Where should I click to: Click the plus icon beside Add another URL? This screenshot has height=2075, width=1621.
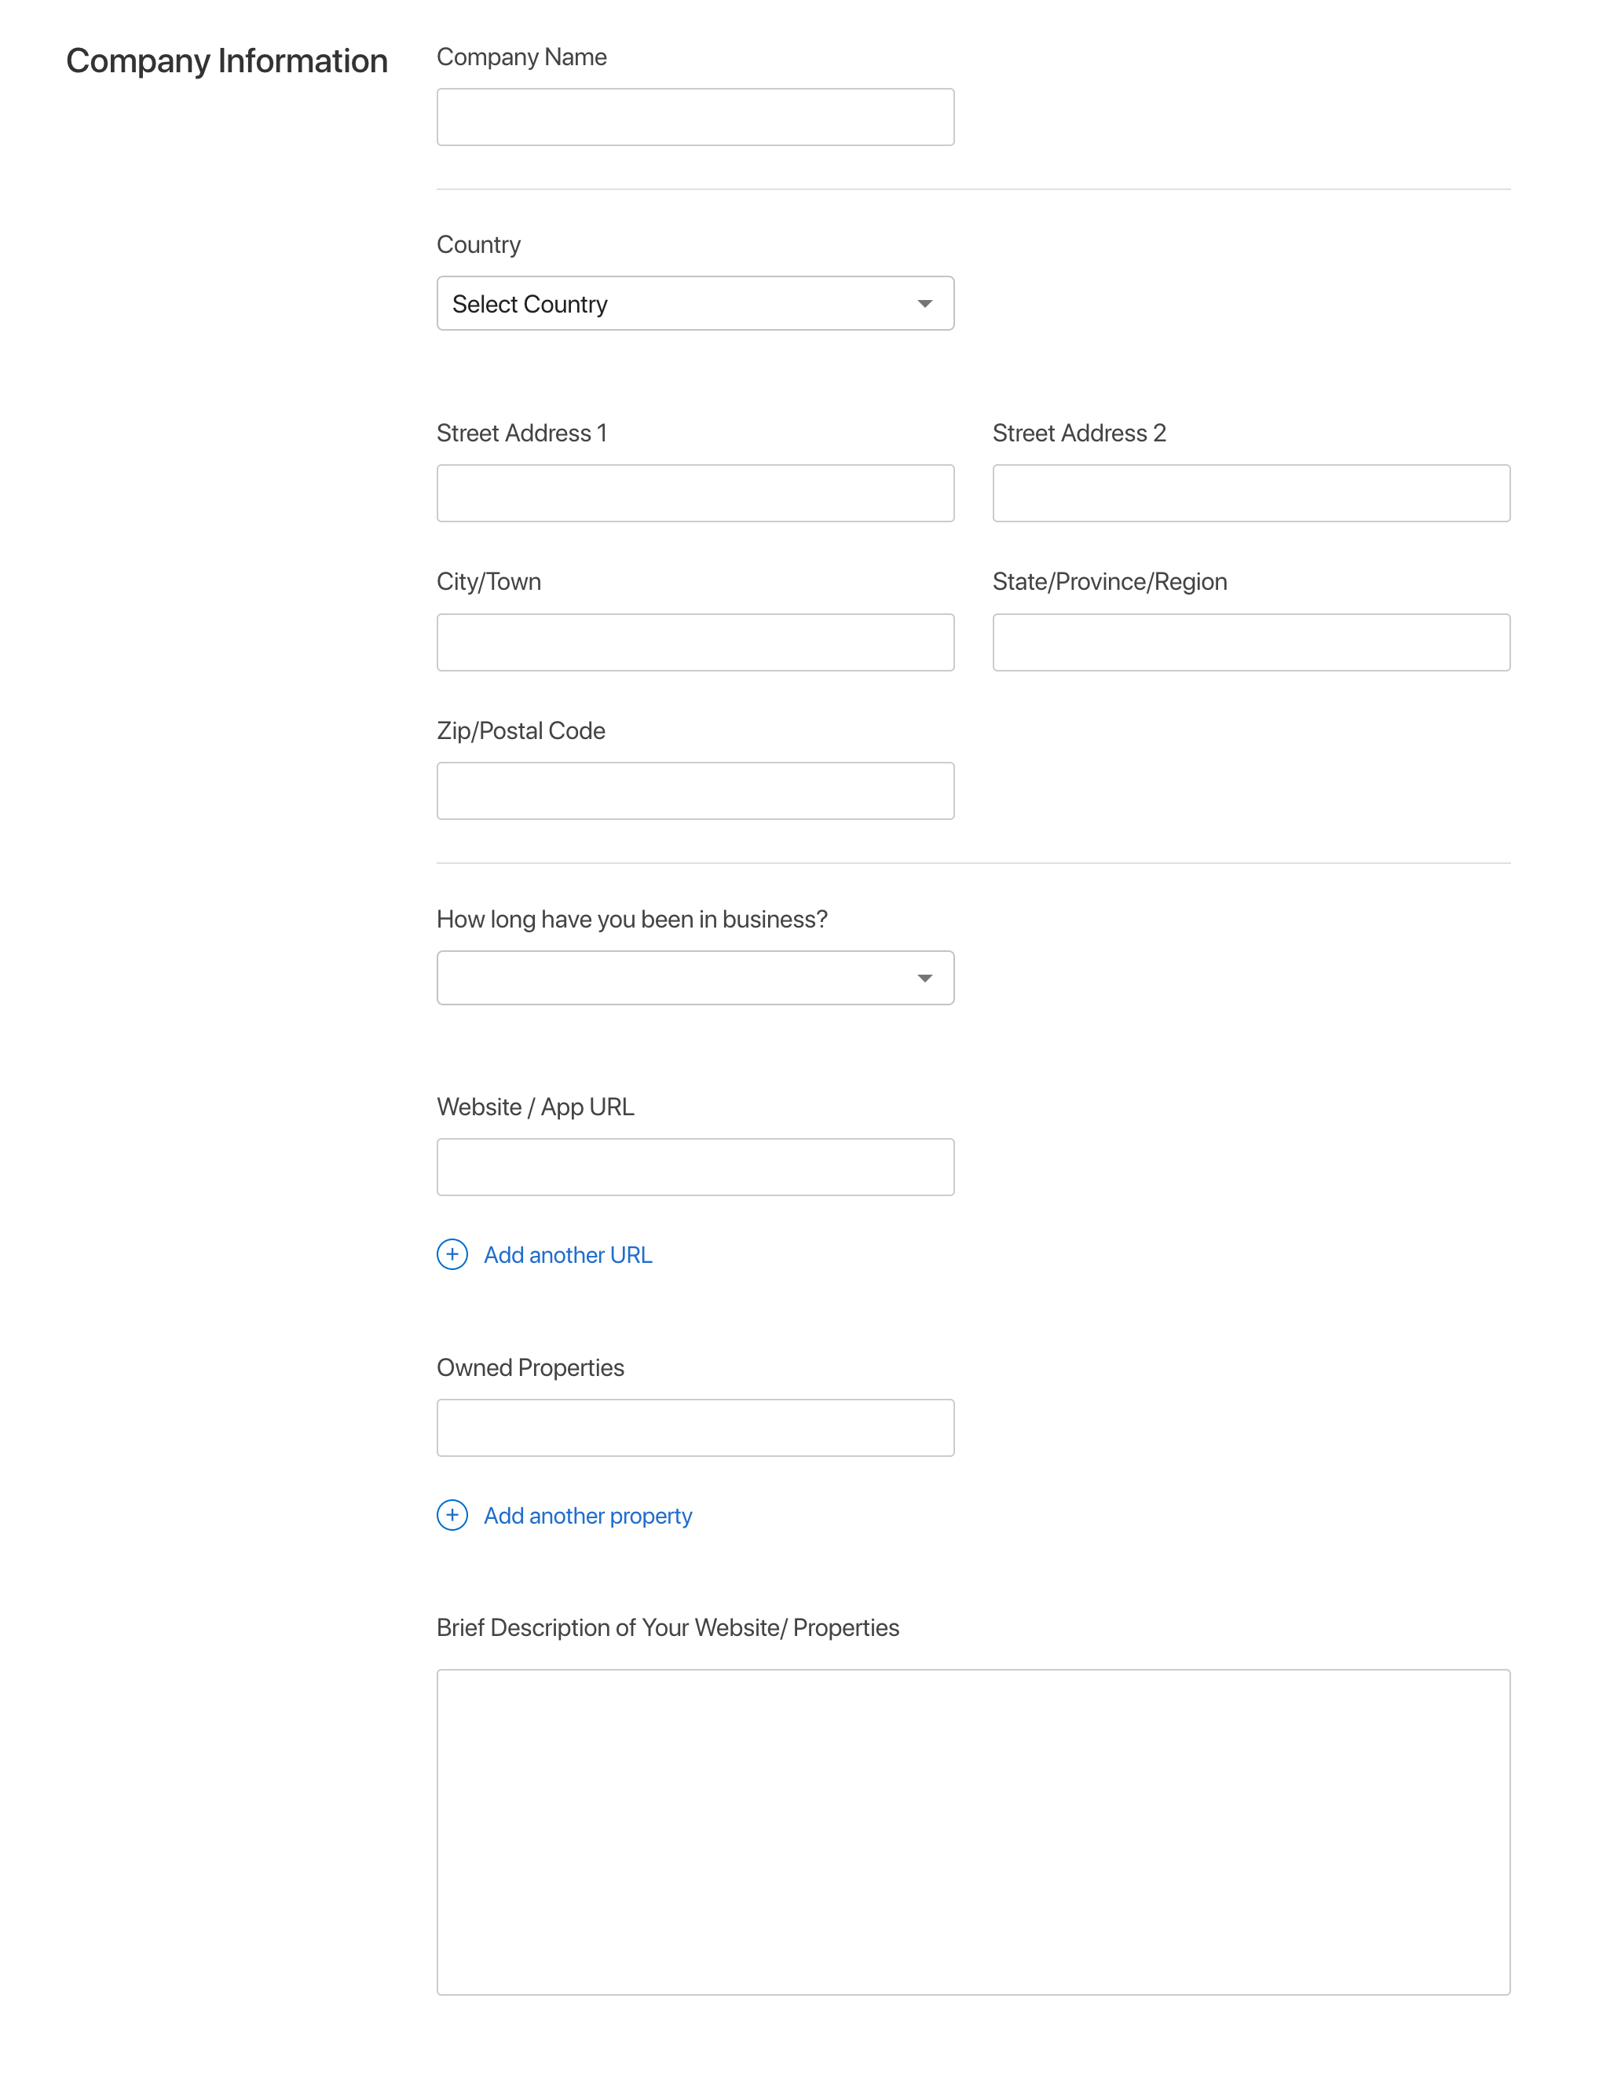[x=452, y=1254]
